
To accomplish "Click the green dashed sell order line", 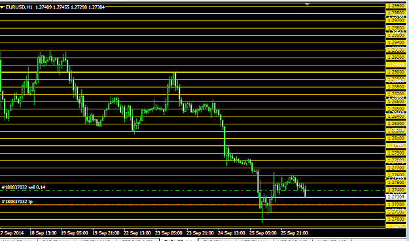I will coord(192,190).
